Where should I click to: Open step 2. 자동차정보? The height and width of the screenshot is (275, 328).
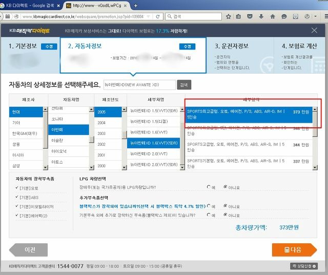point(85,46)
